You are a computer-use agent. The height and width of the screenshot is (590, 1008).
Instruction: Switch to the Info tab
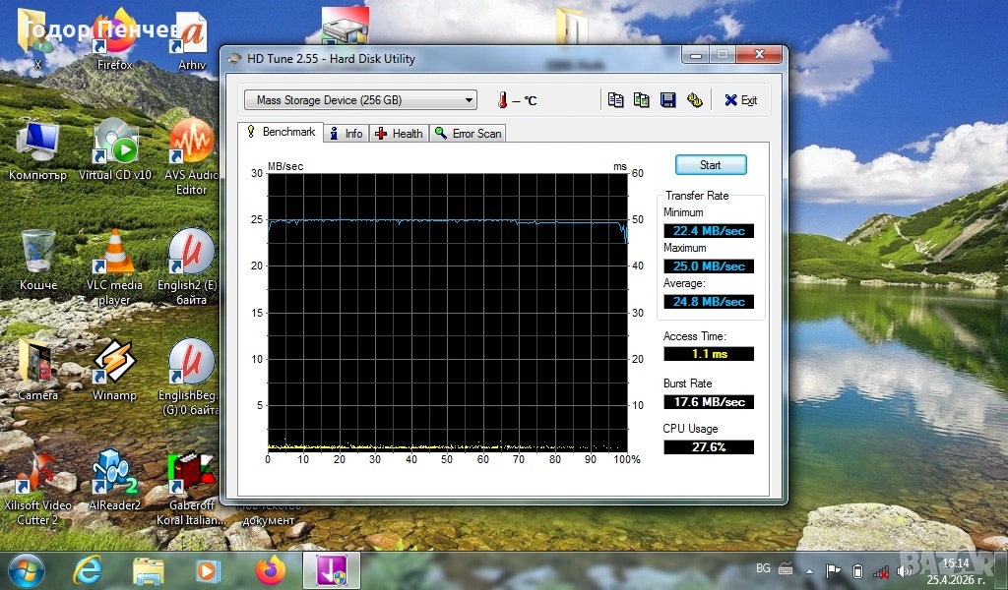click(x=346, y=133)
